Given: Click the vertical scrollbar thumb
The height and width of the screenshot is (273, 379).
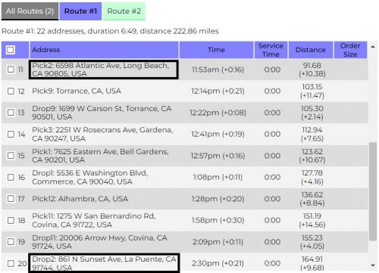Looking at the screenshot, I should (x=373, y=191).
